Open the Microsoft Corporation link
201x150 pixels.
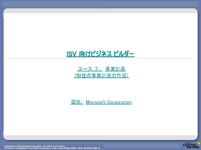(x=109, y=102)
